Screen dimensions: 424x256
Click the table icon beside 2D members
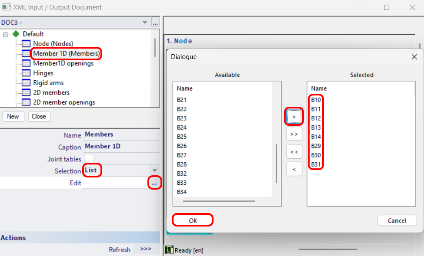[26, 92]
